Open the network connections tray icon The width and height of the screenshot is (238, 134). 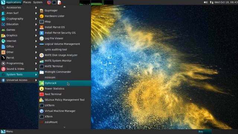[x=212, y=2]
